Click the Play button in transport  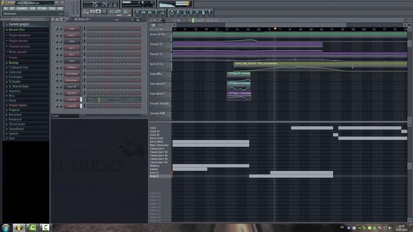click(92, 12)
